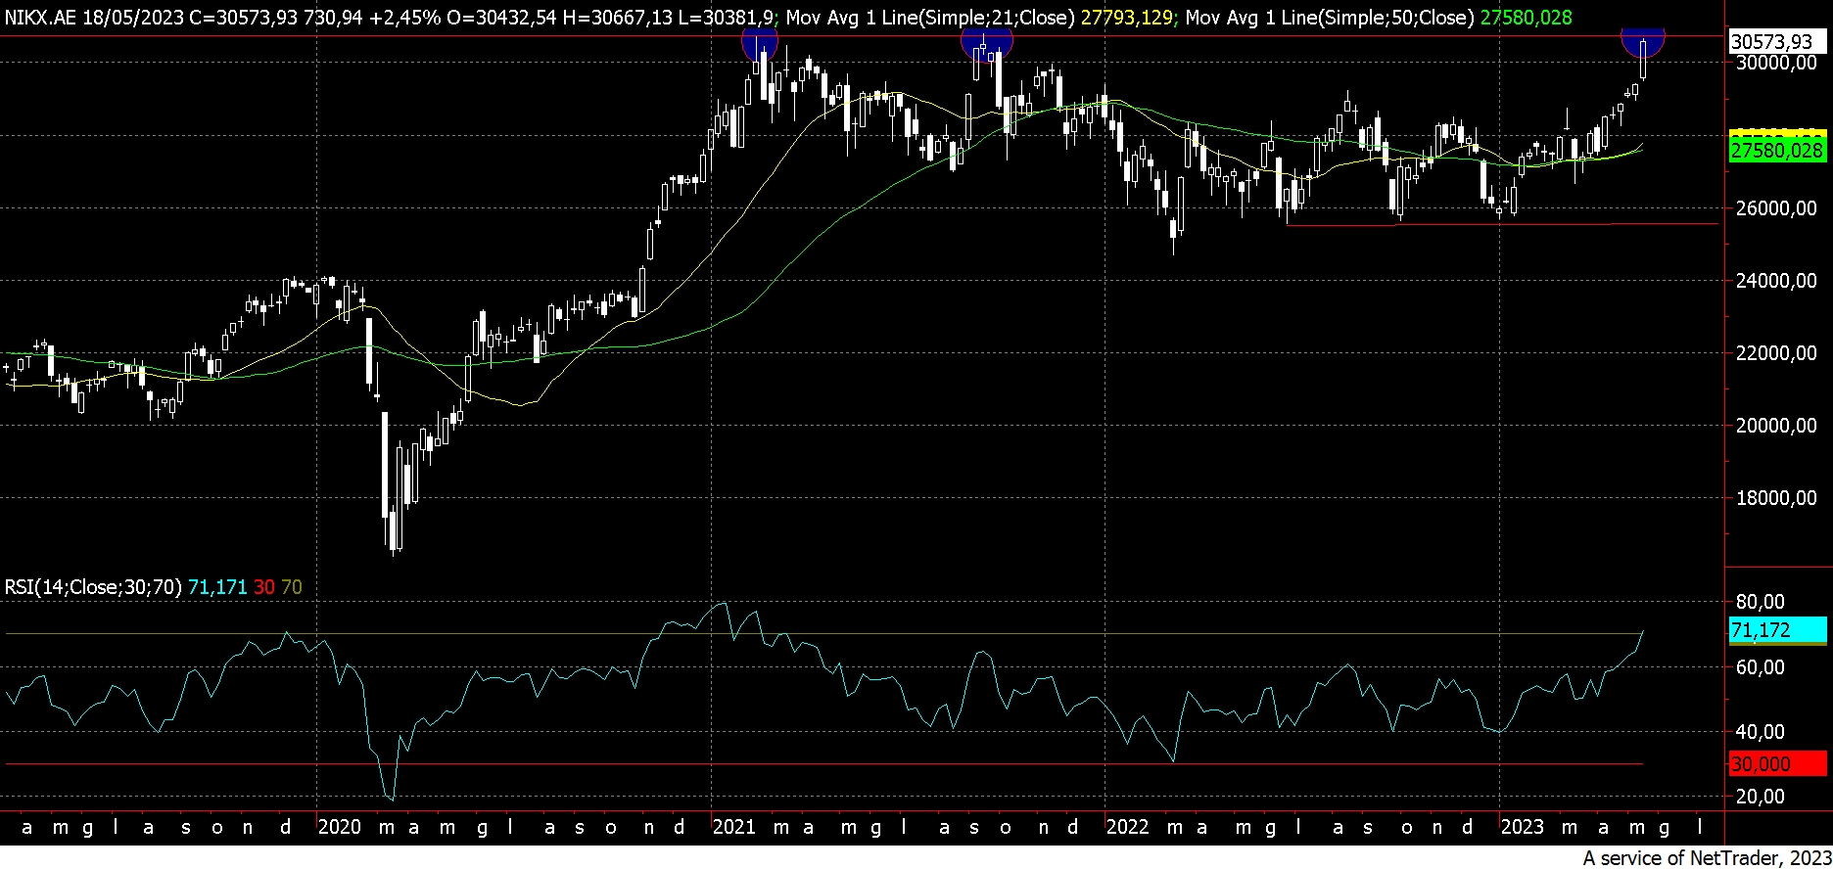Click the 2021 year label on time axis

point(733,827)
